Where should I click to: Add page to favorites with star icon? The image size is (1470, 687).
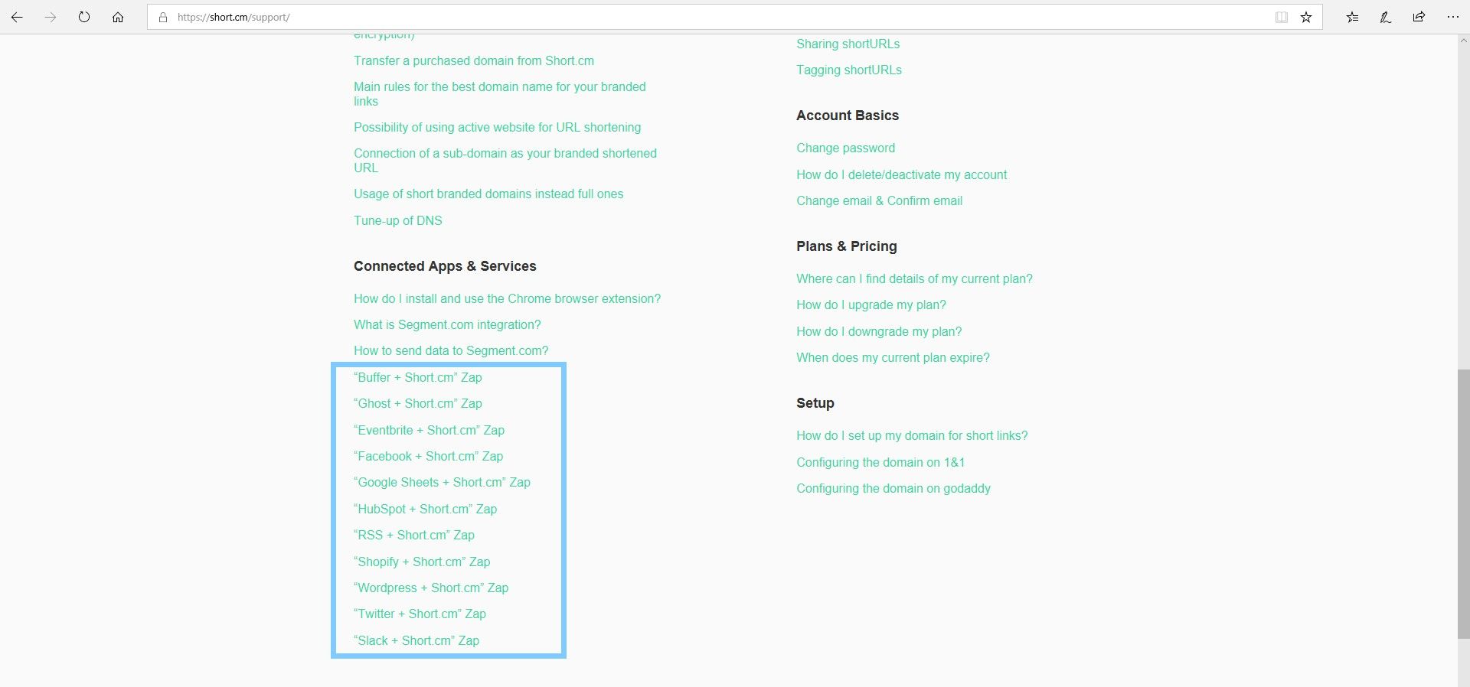[1306, 17]
